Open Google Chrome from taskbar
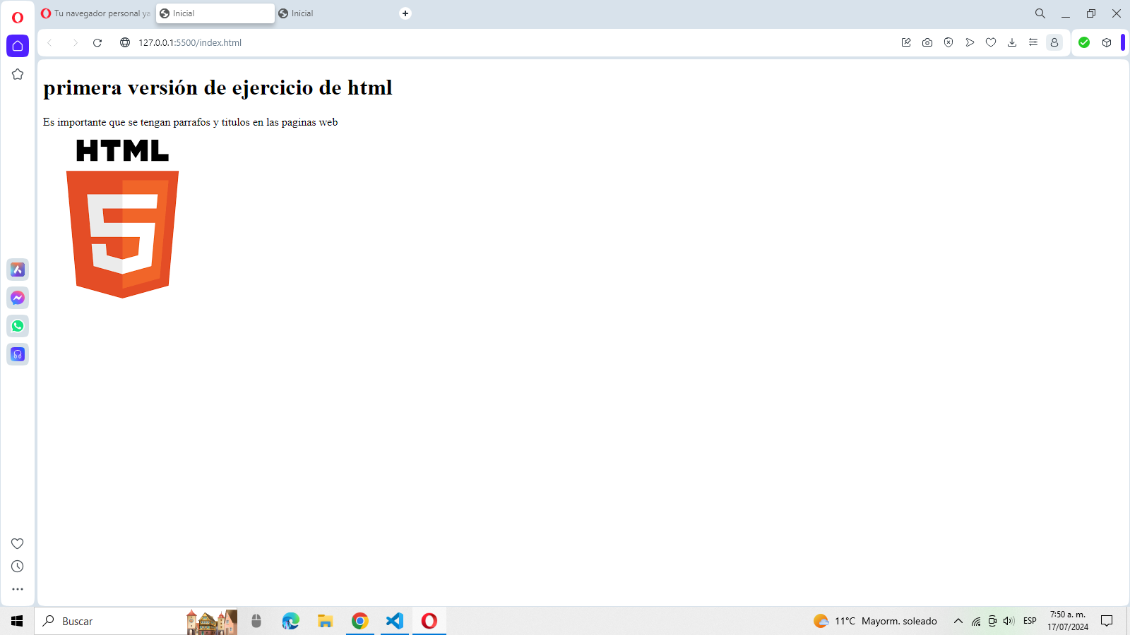Image resolution: width=1130 pixels, height=635 pixels. point(359,621)
